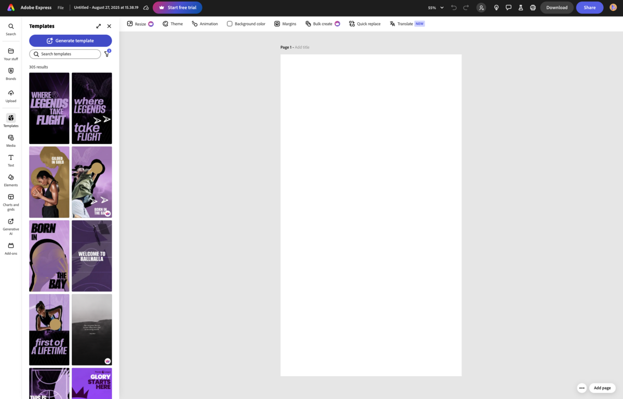Close the Templates panel
Image resolution: width=623 pixels, height=399 pixels.
(x=109, y=26)
